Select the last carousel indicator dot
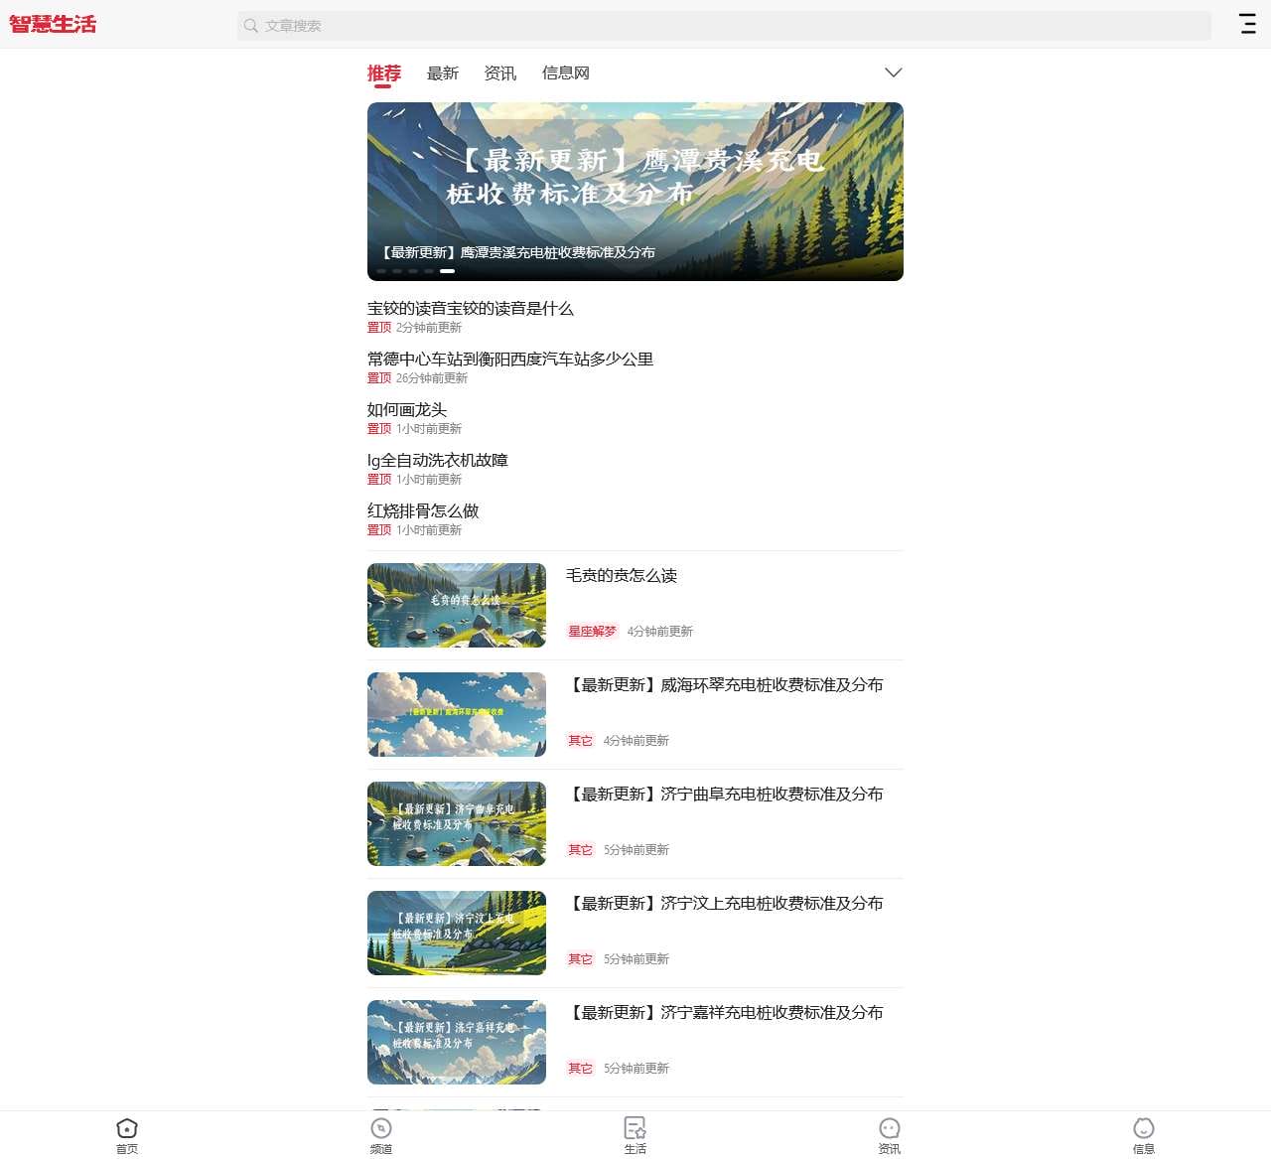The width and height of the screenshot is (1271, 1159). coord(448,270)
